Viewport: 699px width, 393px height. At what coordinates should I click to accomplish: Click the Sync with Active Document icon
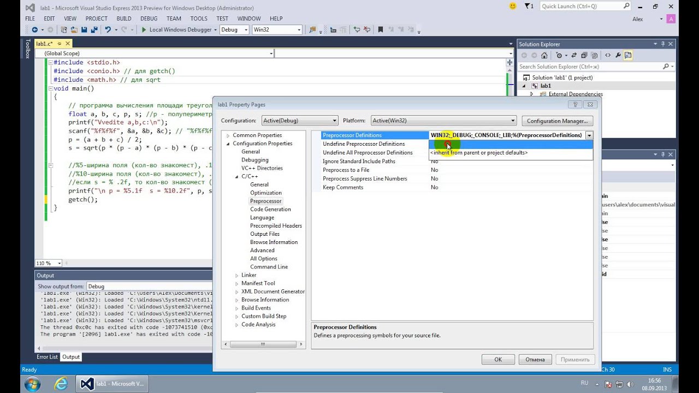click(574, 55)
